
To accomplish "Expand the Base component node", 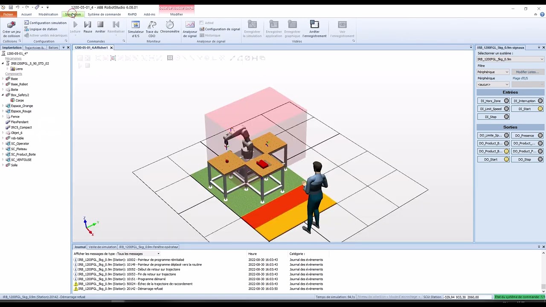I will click(x=3, y=79).
